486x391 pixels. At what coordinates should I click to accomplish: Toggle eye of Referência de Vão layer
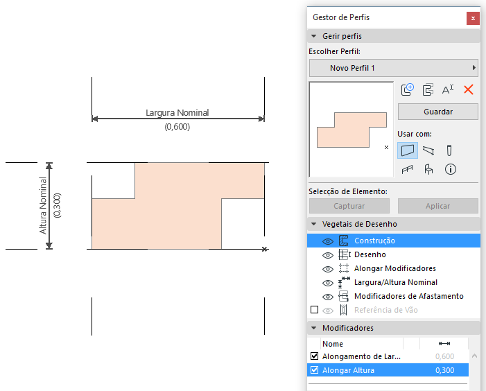click(328, 311)
